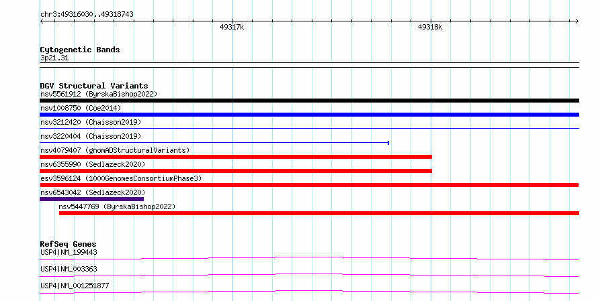Image resolution: width=598 pixels, height=301 pixels.
Task: Select nsv5447769 (ByrskaBishop2022) label
Action: (x=117, y=206)
